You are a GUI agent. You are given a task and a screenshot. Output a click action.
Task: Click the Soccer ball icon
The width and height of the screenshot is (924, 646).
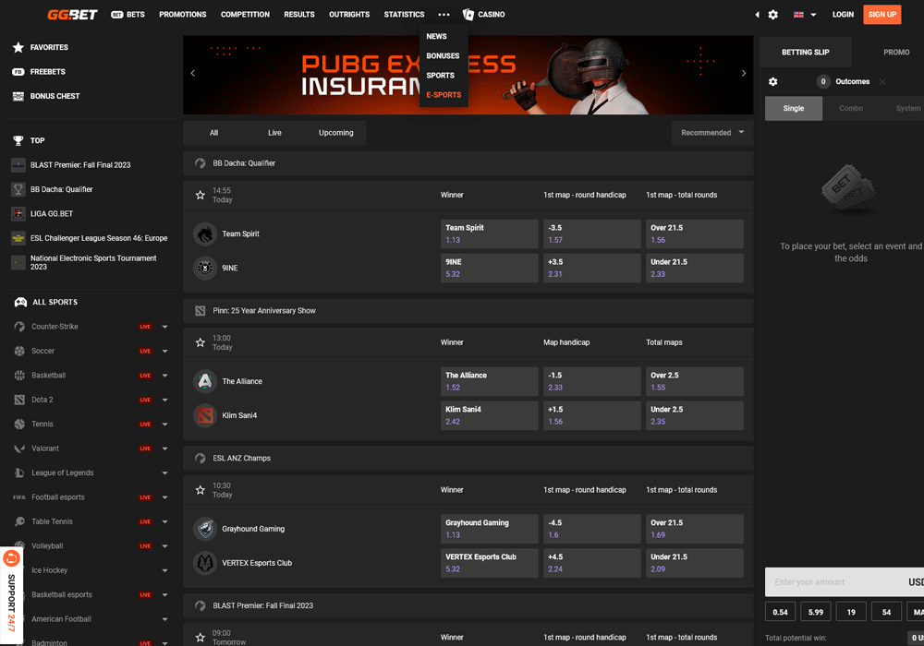click(x=19, y=351)
